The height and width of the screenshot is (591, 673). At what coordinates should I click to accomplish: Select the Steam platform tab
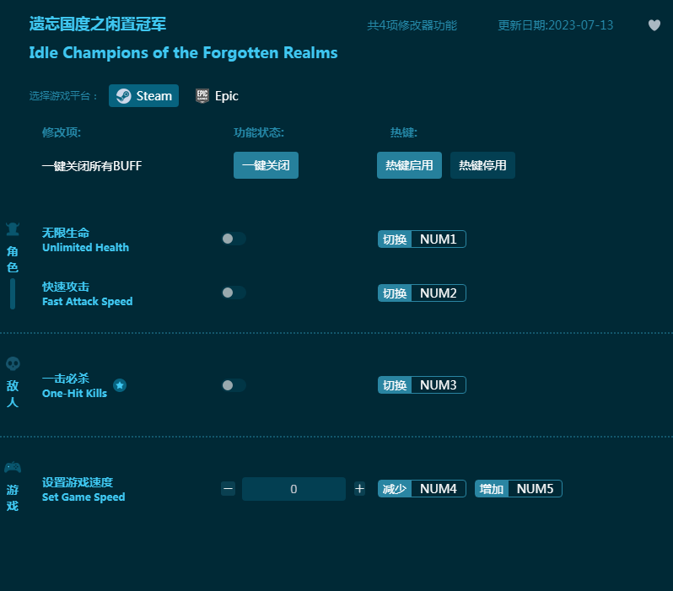click(143, 96)
